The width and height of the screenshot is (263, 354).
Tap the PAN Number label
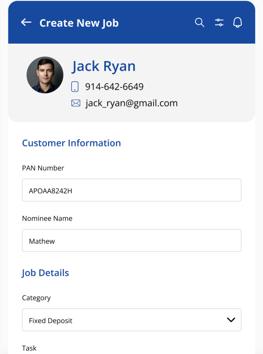(43, 168)
